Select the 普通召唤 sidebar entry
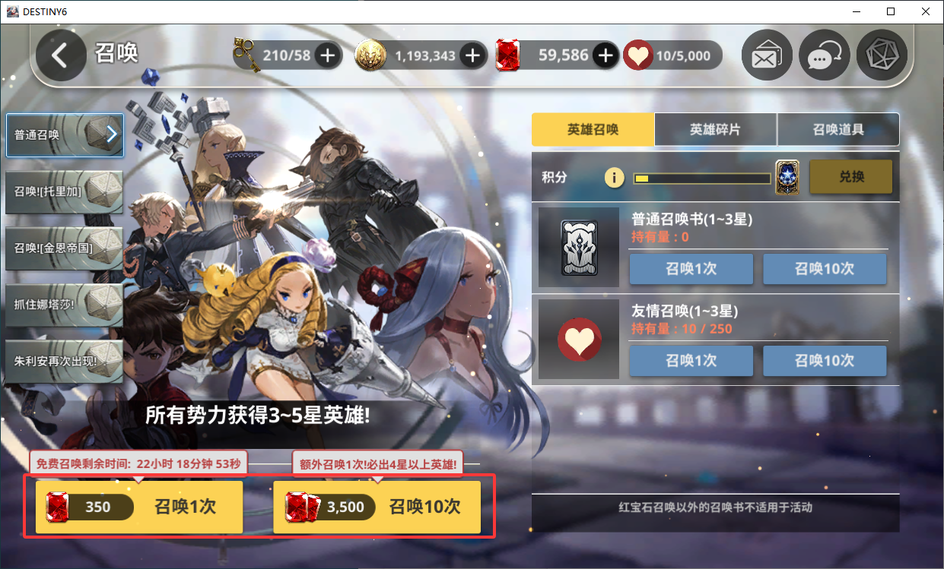The width and height of the screenshot is (944, 569). (65, 135)
